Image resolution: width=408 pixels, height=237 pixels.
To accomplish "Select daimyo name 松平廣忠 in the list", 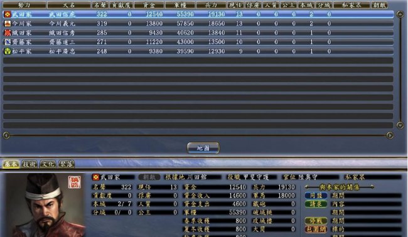I will 62,51.
